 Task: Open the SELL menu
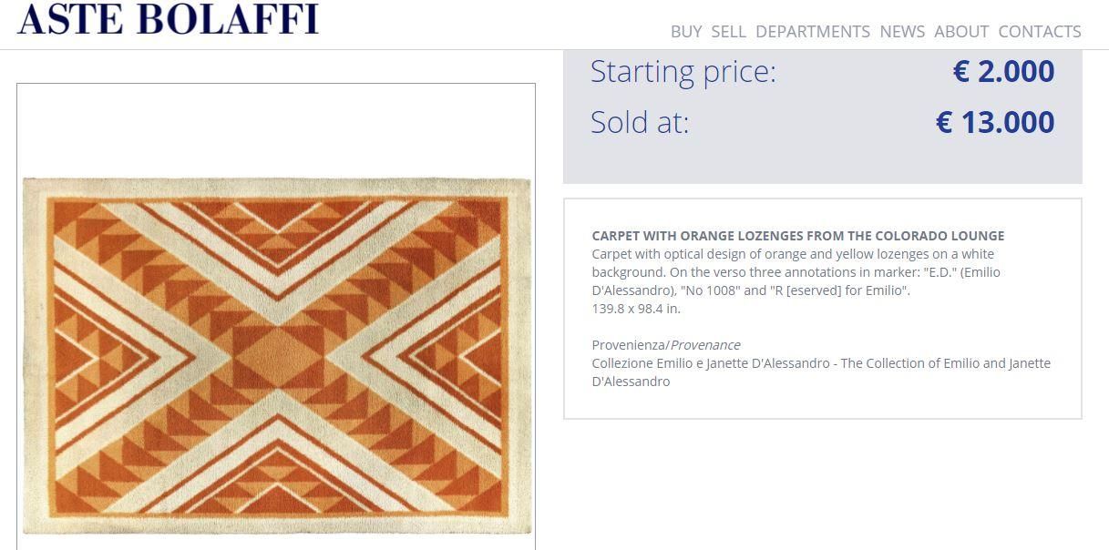tap(728, 32)
